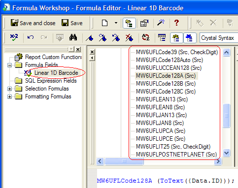
Task: Click the Redo arrow icon
Action: [x=44, y=37]
